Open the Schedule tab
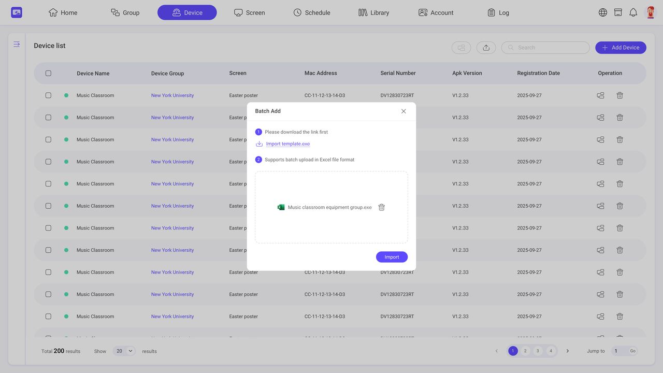 click(311, 12)
